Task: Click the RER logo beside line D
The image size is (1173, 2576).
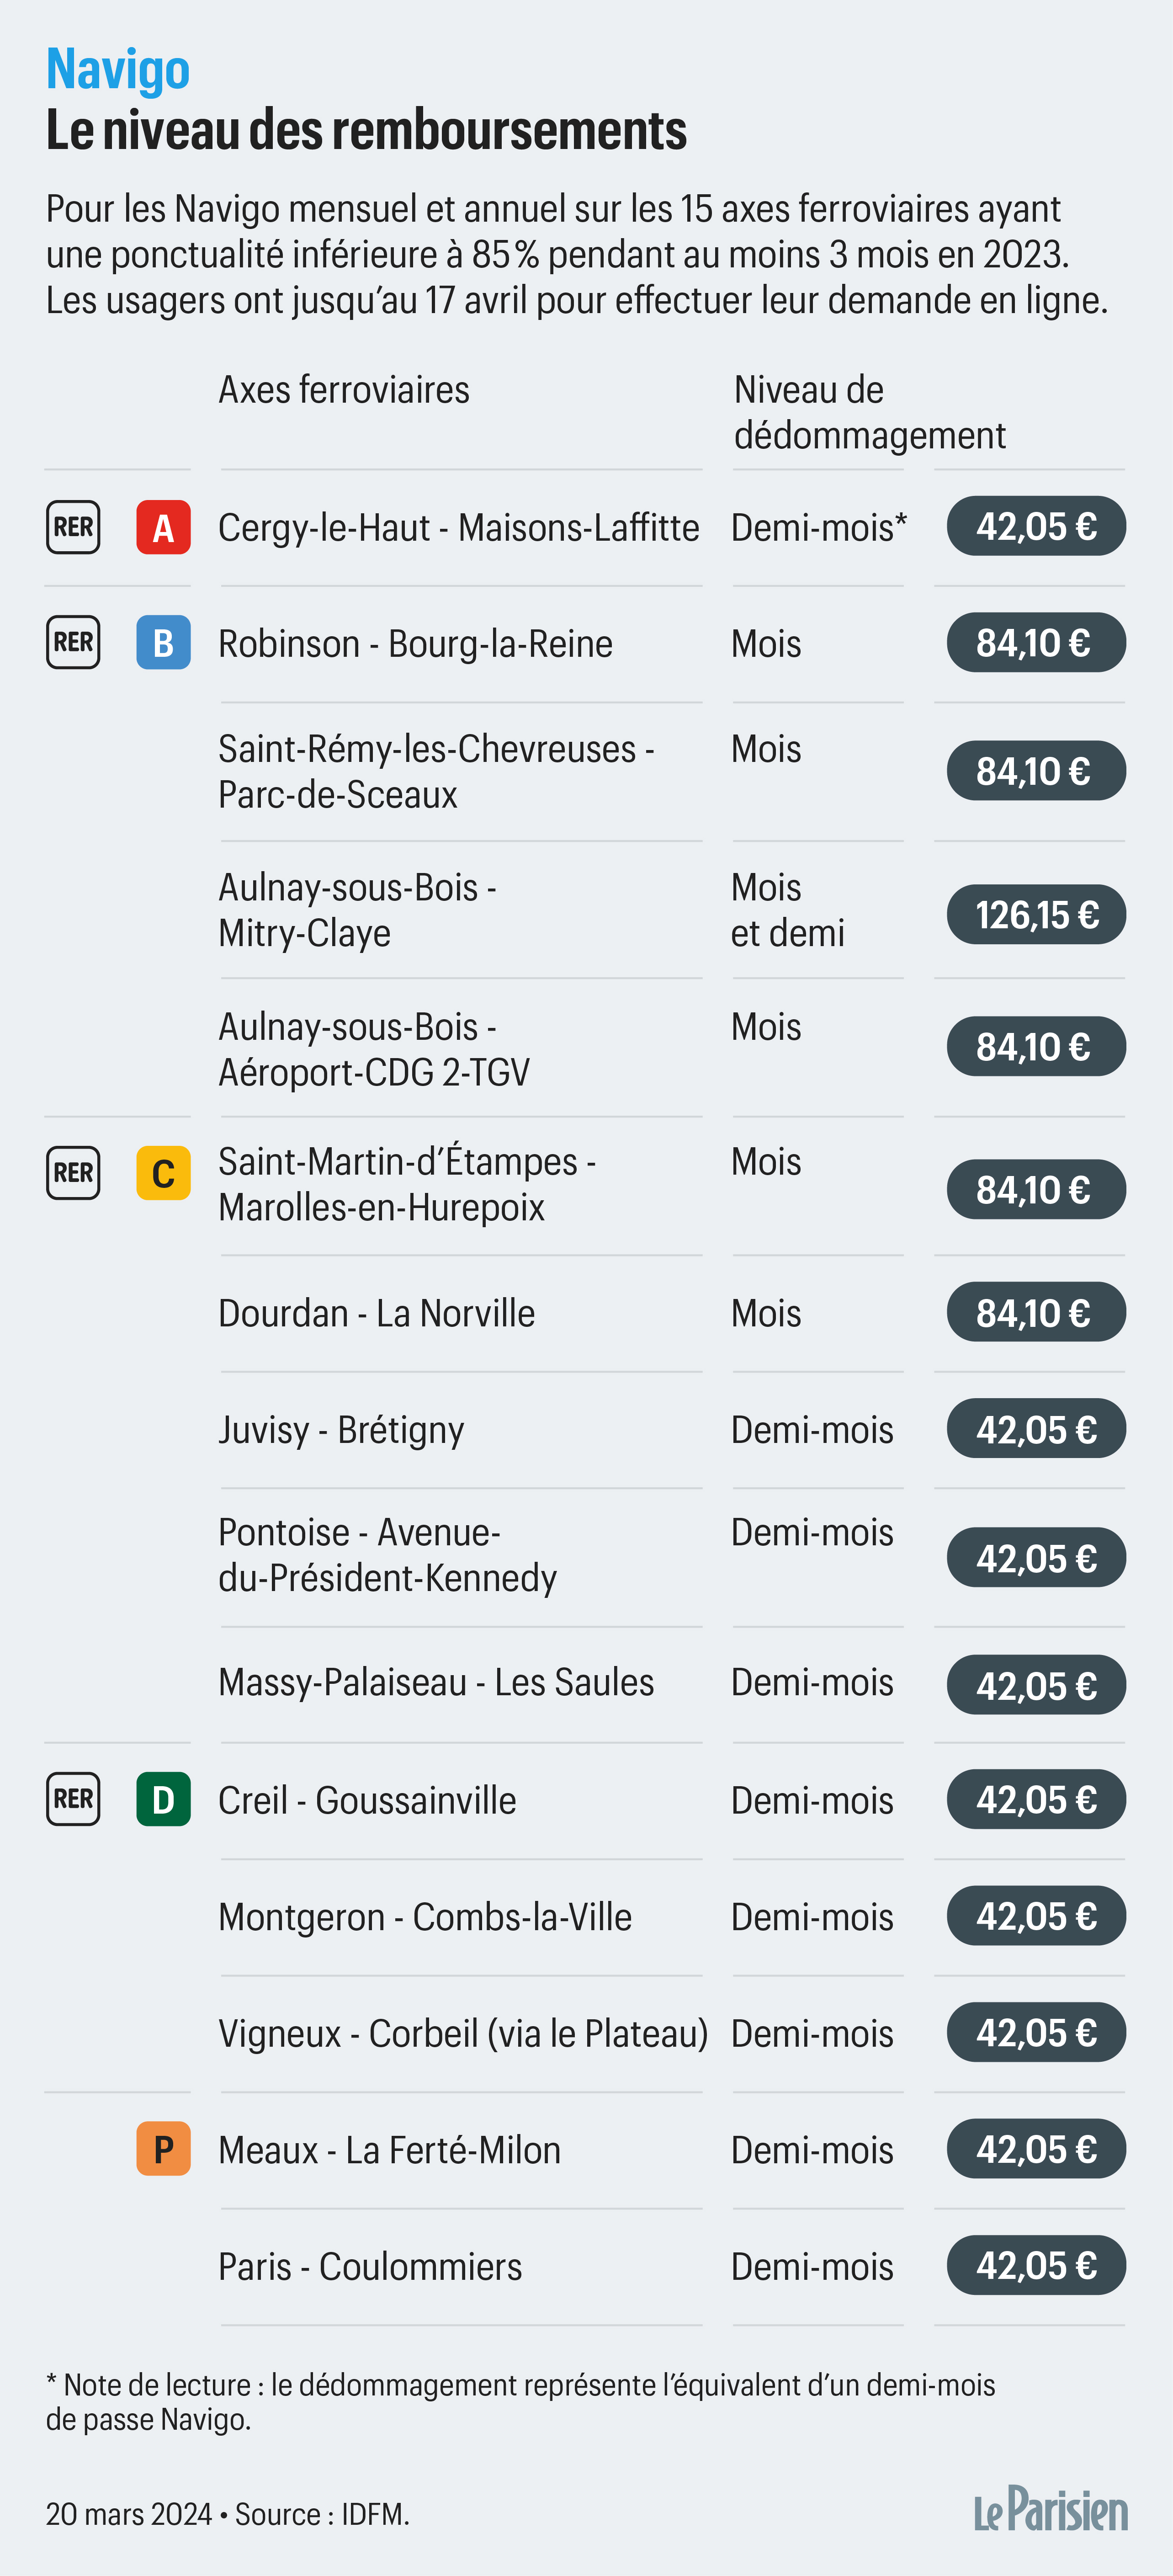Action: coord(73,1799)
